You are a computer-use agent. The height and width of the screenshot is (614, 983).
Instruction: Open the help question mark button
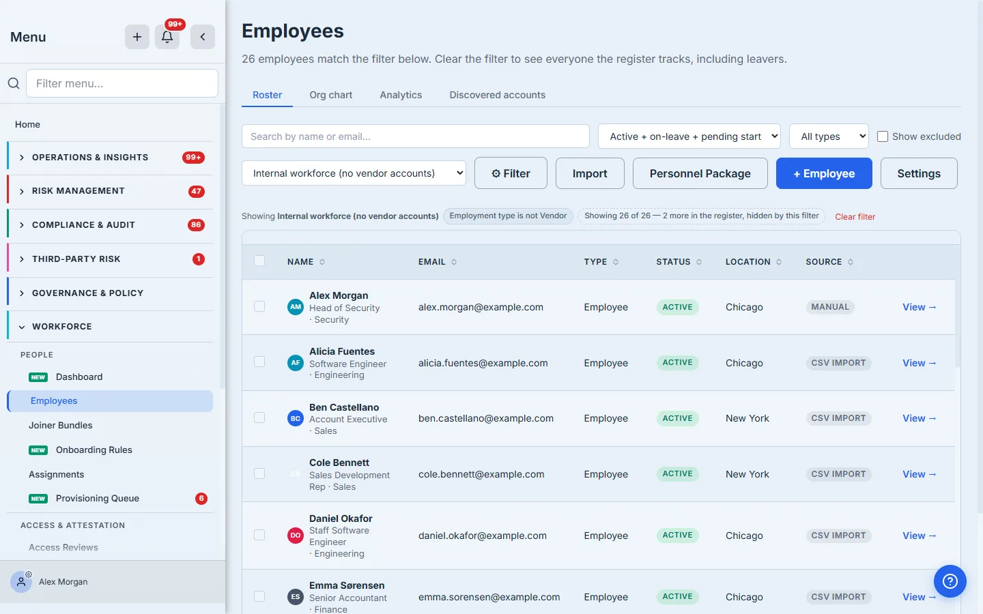pos(950,581)
